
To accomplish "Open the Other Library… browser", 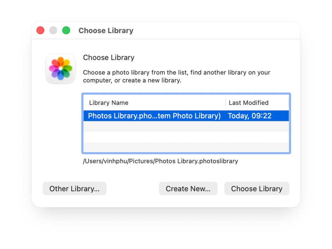I will (75, 188).
